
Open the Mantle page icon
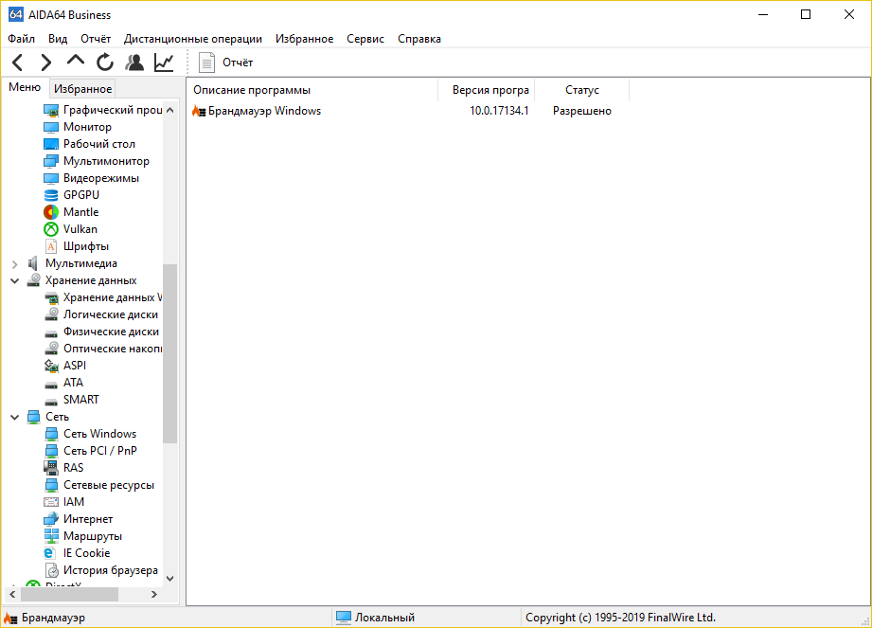51,212
